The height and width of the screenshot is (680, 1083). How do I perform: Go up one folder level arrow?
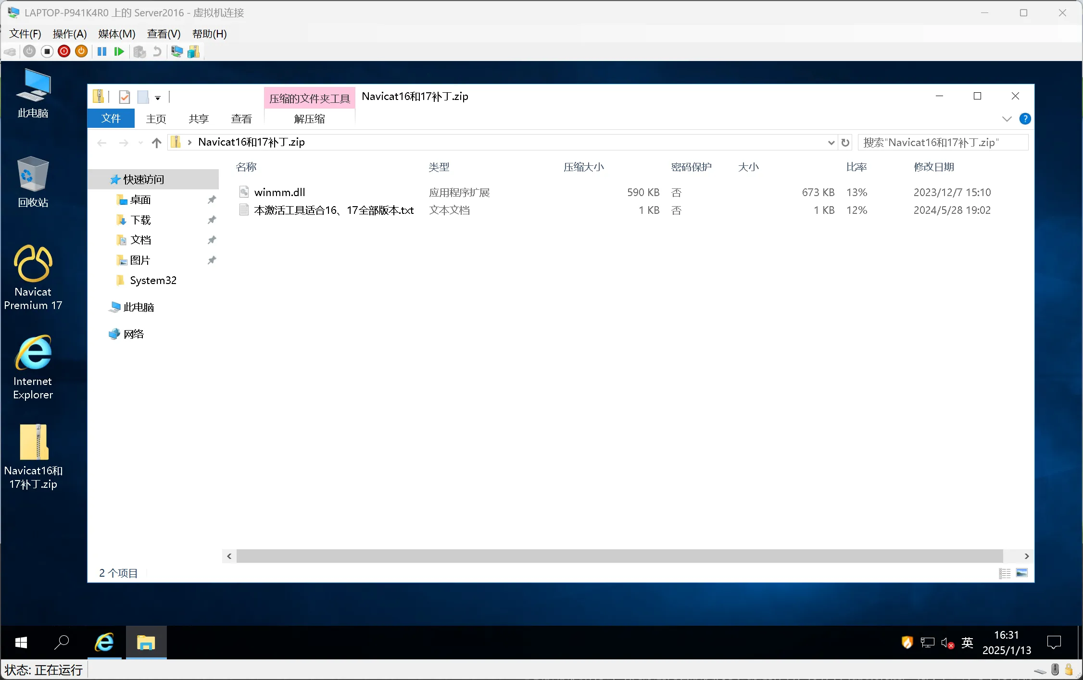(x=156, y=142)
